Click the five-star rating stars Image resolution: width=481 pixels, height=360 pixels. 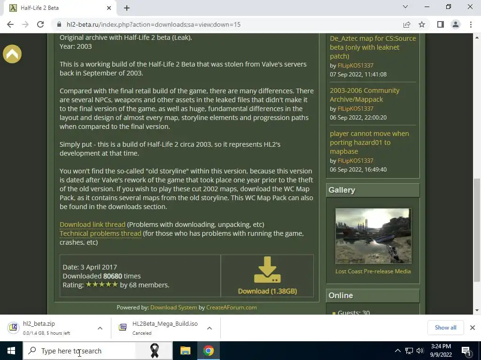pos(101,285)
